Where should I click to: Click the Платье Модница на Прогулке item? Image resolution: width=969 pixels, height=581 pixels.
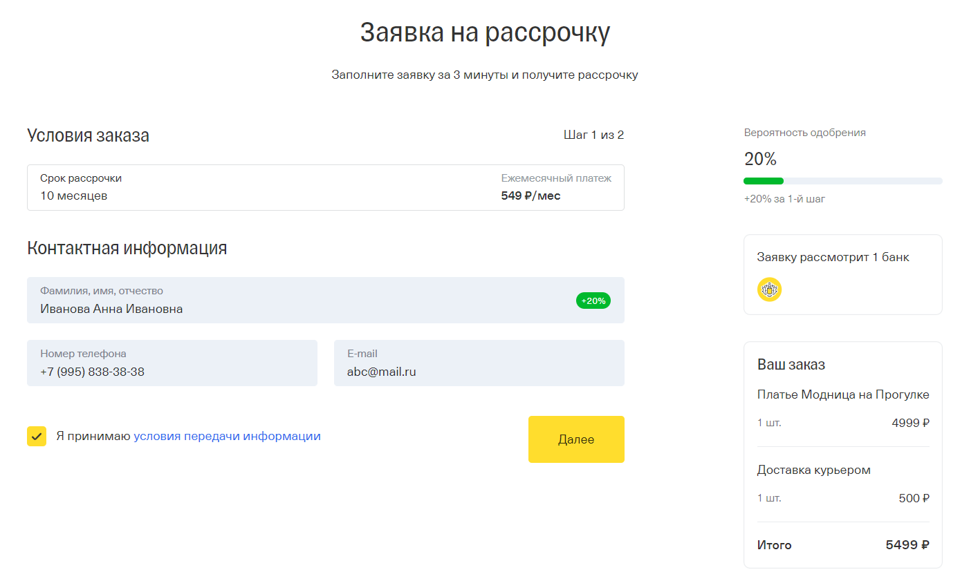pos(843,394)
